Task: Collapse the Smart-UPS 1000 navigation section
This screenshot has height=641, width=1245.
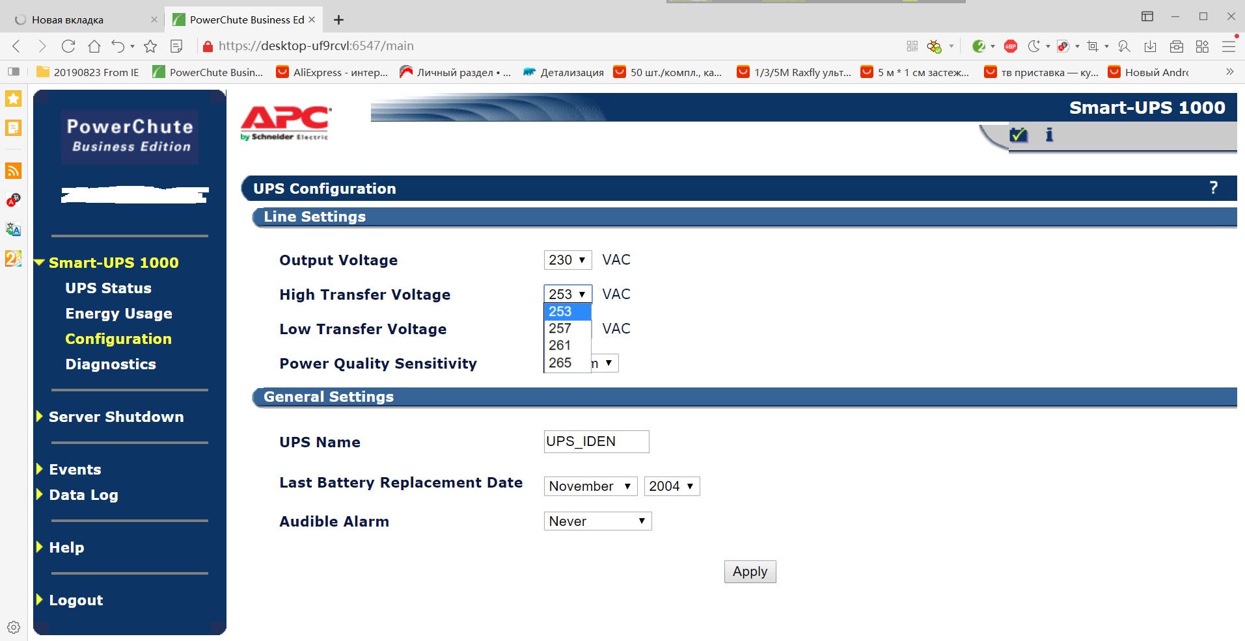Action: point(40,263)
